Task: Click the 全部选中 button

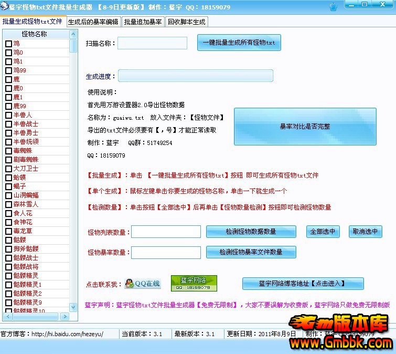Action: click(323, 232)
